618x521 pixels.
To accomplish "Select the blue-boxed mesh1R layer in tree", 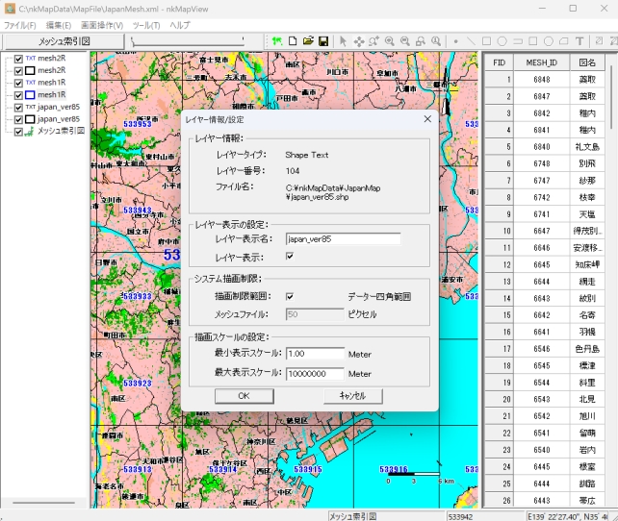I will point(52,94).
